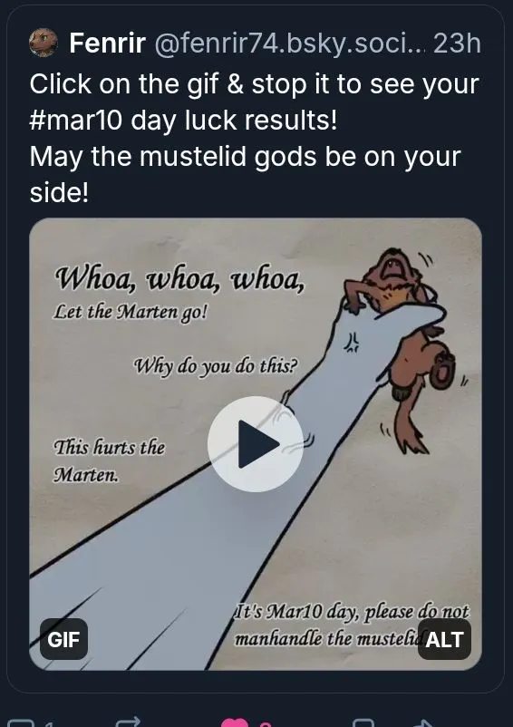Viewport: 513px width, 727px height.
Task: Share the post via share arrow
Action: 423,722
